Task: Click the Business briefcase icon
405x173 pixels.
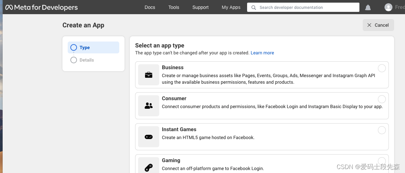Action: (x=149, y=75)
